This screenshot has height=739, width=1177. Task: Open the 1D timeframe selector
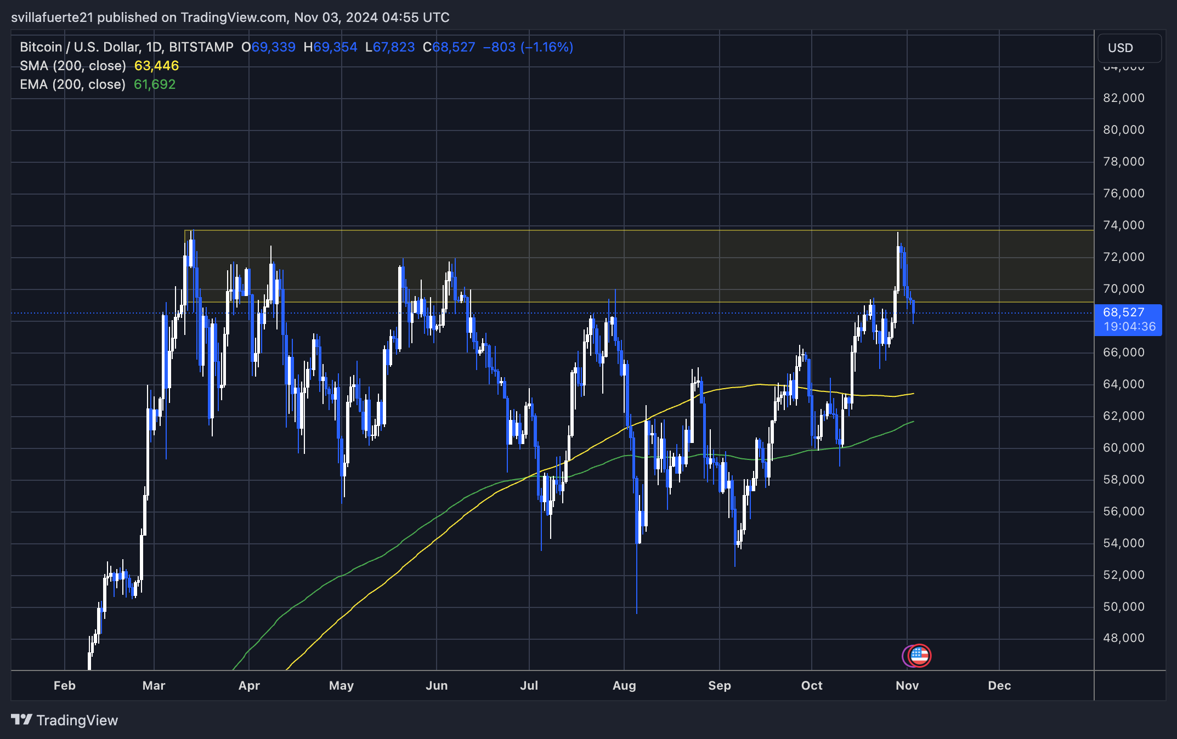point(156,47)
